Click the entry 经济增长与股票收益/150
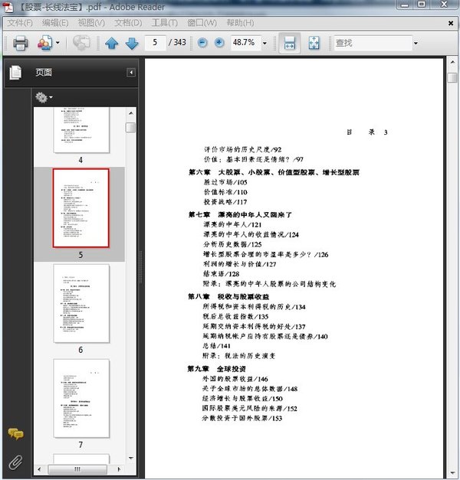The image size is (460, 480). point(242,399)
